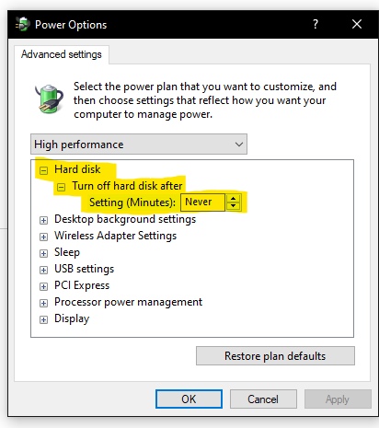
Task: Collapse the Hard disk tree node
Action: 44,170
